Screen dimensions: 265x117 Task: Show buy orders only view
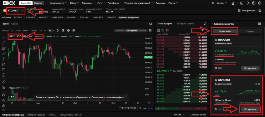point(163,30)
